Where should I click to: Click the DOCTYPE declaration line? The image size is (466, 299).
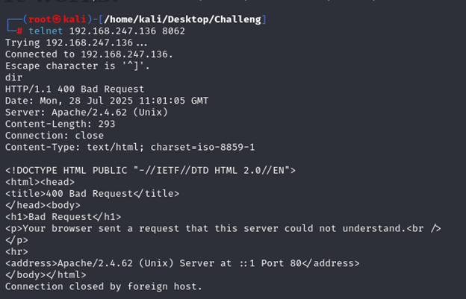click(150, 170)
